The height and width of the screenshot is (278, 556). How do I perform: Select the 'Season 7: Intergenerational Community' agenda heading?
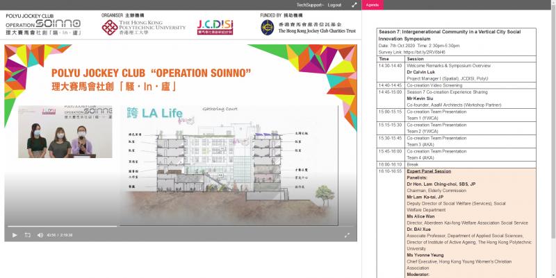coord(450,35)
